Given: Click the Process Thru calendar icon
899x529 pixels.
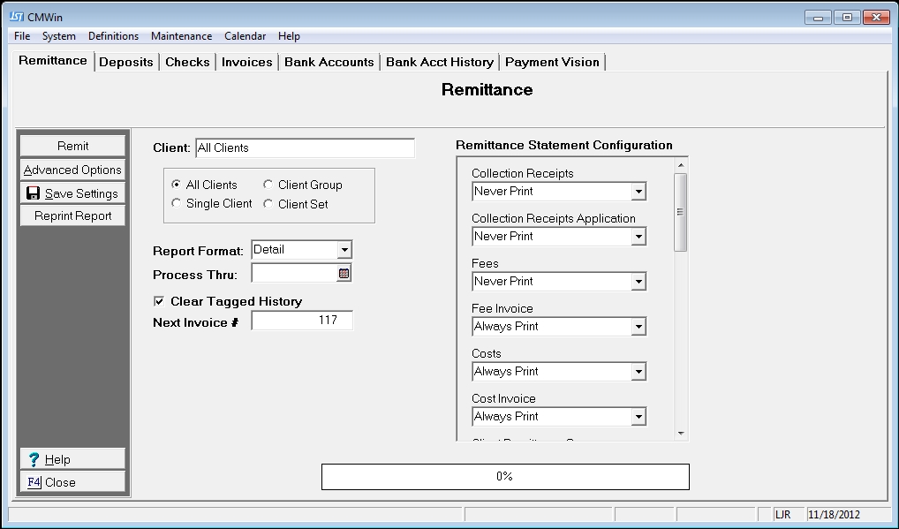Looking at the screenshot, I should (344, 274).
